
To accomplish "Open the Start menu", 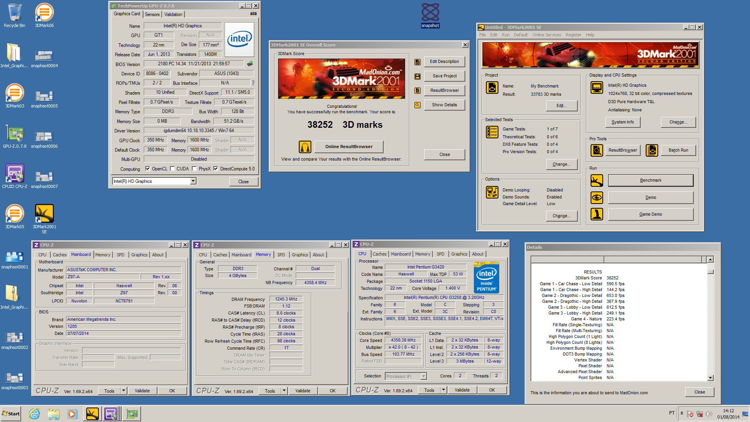I will pos(11,414).
